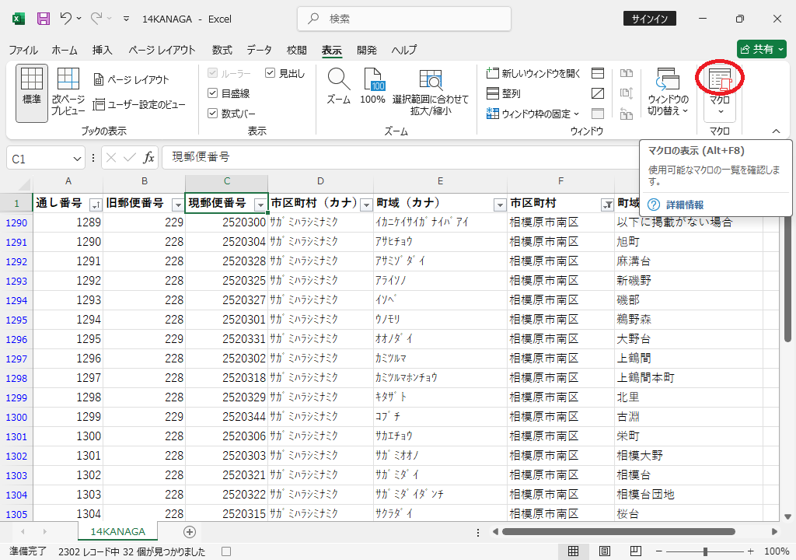Open 市区町村（カナ） filter dropdown
This screenshot has height=560, width=796.
point(366,205)
